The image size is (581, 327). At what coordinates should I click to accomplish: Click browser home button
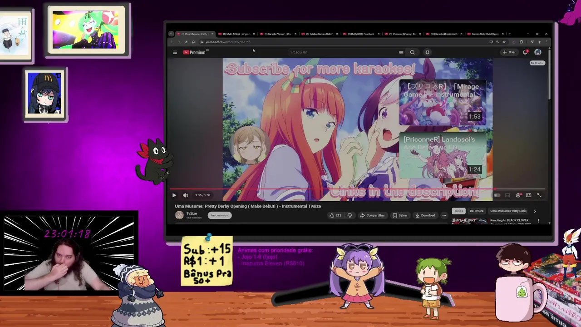click(x=193, y=42)
